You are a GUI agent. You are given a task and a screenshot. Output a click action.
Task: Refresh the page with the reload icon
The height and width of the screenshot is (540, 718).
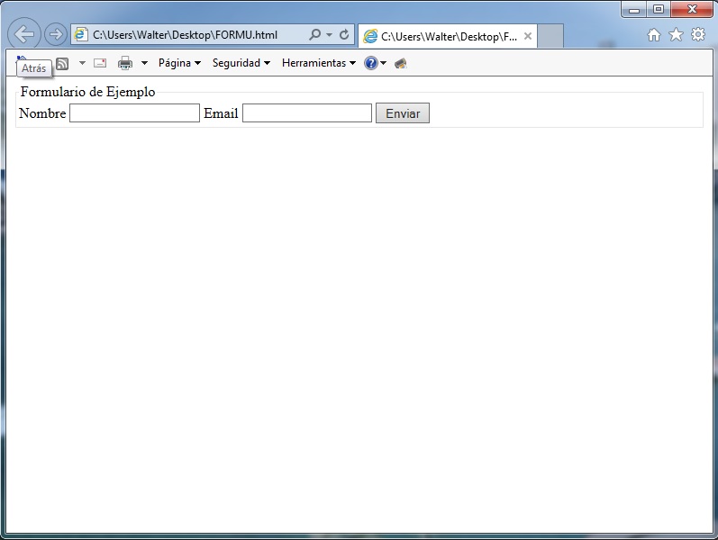point(344,35)
